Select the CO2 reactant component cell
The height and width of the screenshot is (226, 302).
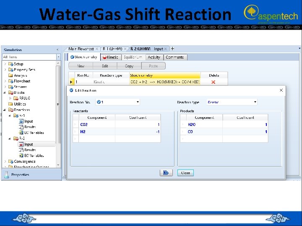97,125
